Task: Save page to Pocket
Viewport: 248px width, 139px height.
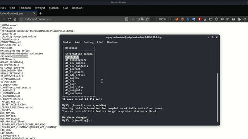Action: (138, 19)
